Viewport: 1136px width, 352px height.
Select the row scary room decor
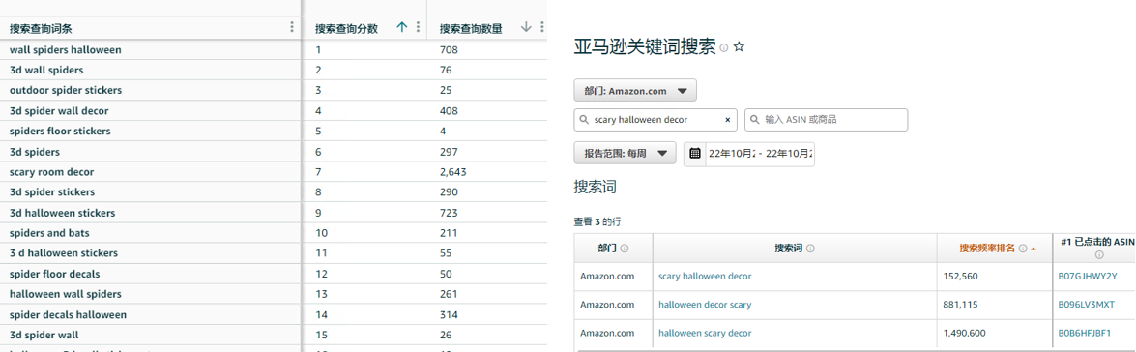[x=274, y=172]
